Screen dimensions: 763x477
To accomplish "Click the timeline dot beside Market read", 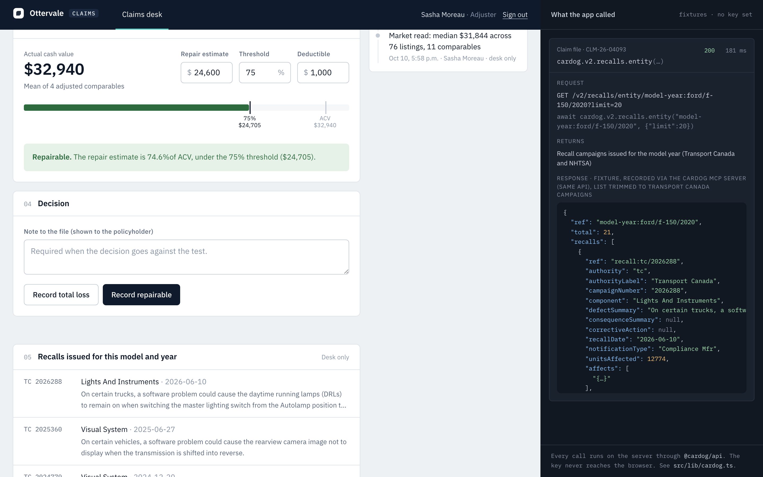I will click(378, 36).
